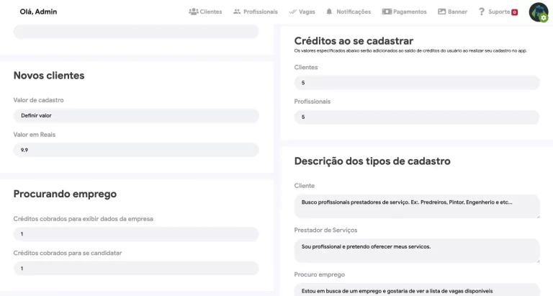Image resolution: width=553 pixels, height=296 pixels.
Task: Click the Suporte red counter badge
Action: (x=515, y=12)
